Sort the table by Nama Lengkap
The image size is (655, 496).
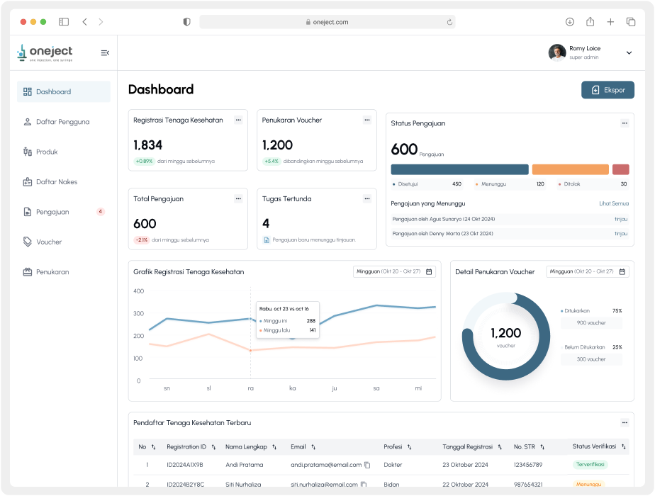tap(274, 447)
